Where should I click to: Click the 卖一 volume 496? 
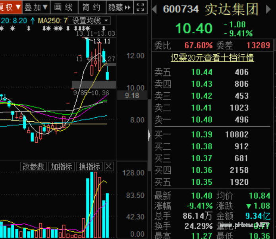[241, 120]
